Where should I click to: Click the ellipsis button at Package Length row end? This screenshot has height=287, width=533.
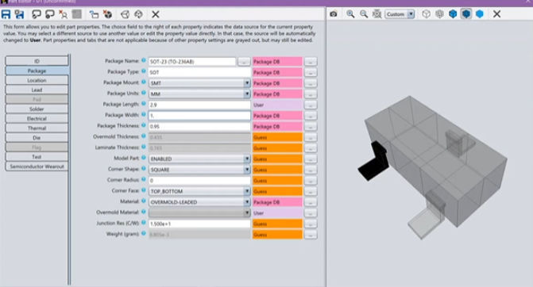[311, 105]
